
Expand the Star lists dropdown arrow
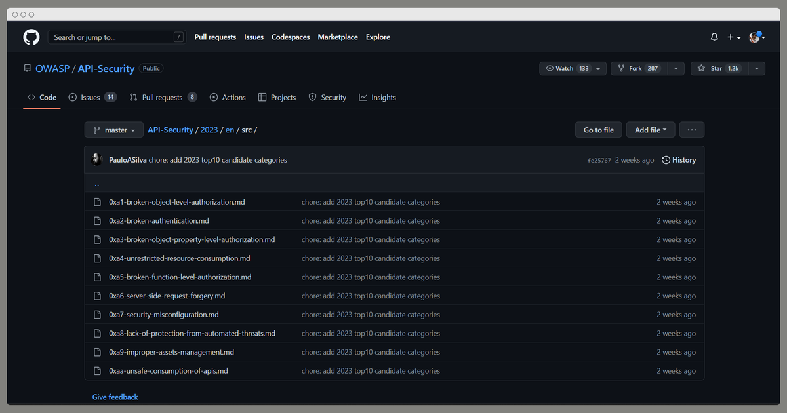click(x=756, y=68)
